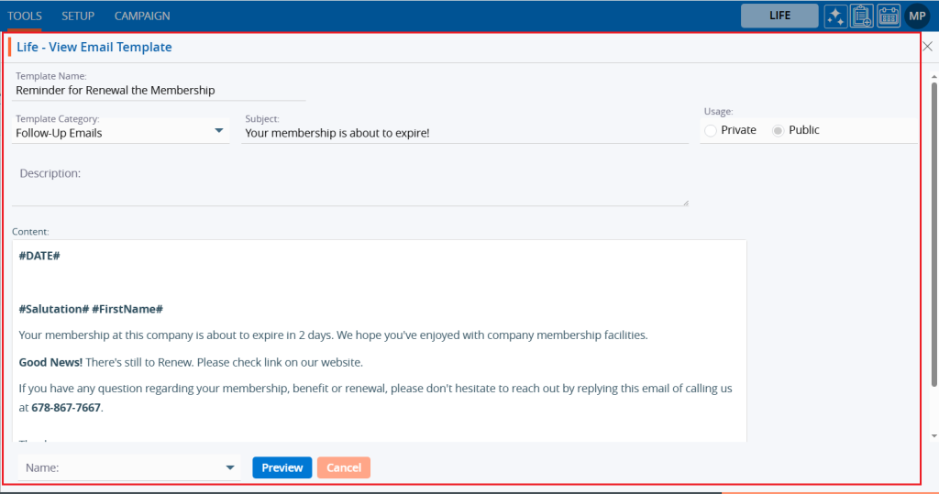939x494 pixels.
Task: Click the Template Name field
Action: 160,91
